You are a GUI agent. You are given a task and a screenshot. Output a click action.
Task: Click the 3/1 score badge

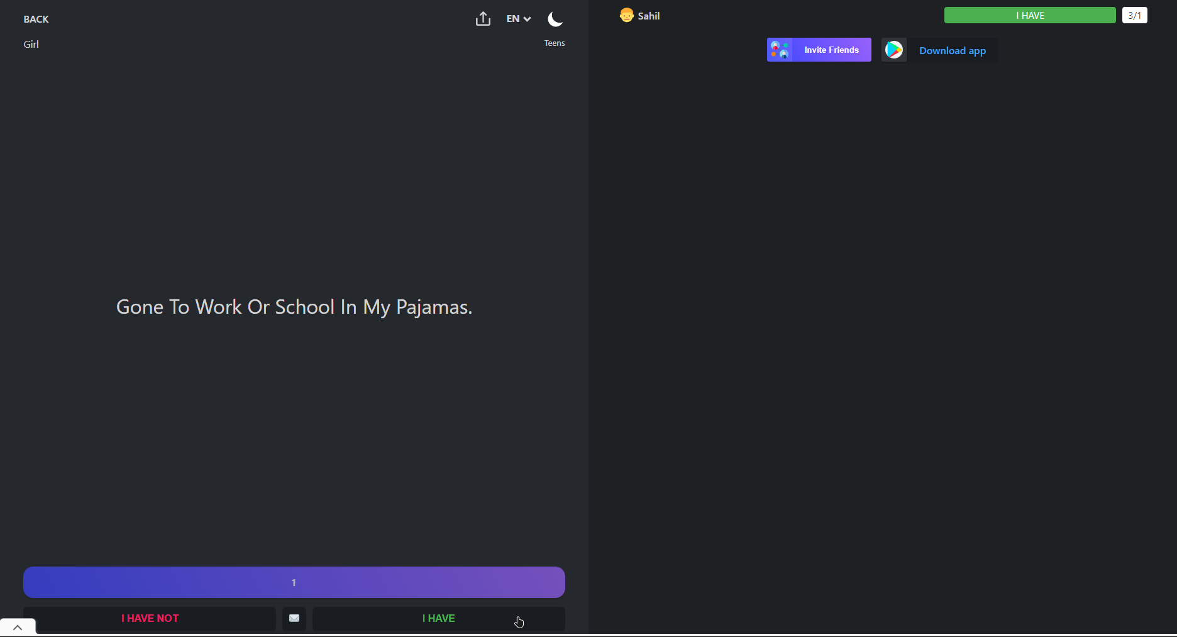pos(1134,16)
